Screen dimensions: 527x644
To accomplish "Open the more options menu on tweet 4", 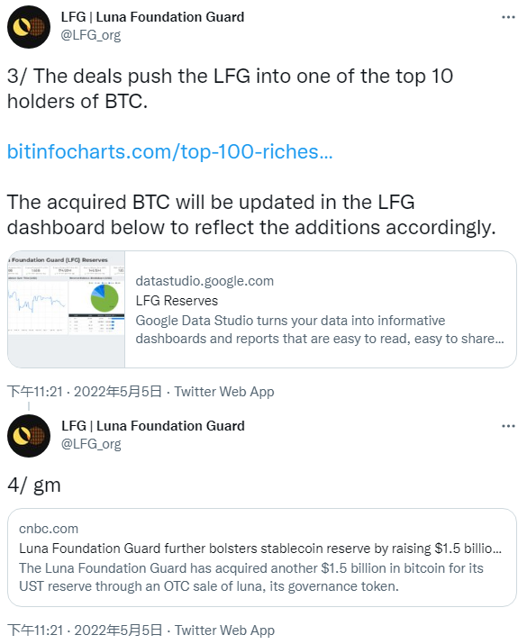I will (x=508, y=426).
